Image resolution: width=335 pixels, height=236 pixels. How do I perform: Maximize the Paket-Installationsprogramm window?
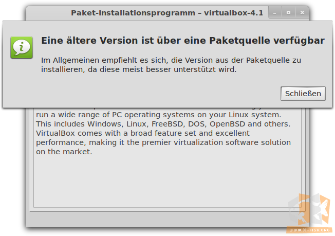coord(288,13)
